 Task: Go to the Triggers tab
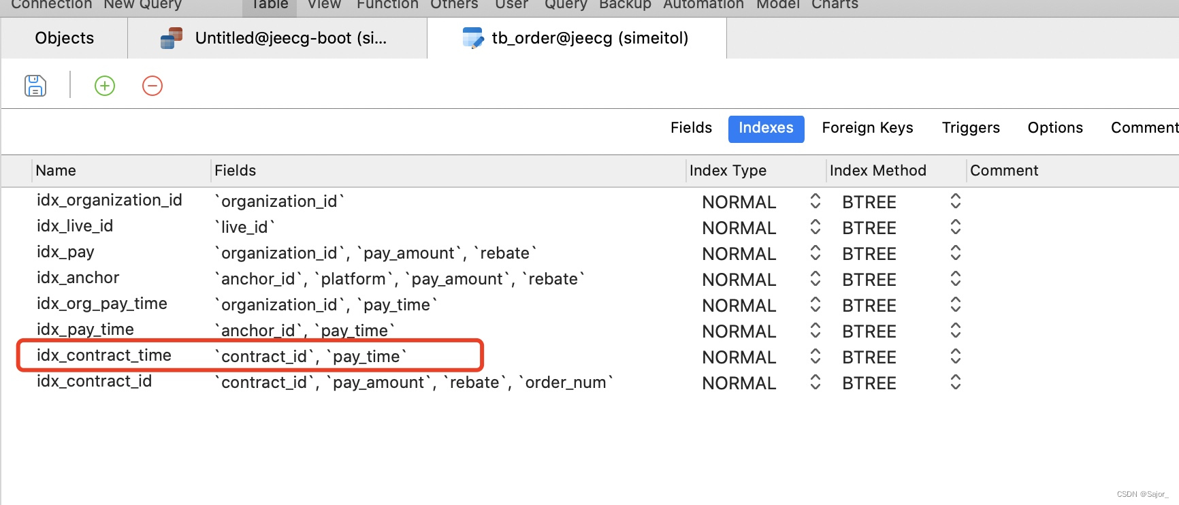pos(971,128)
